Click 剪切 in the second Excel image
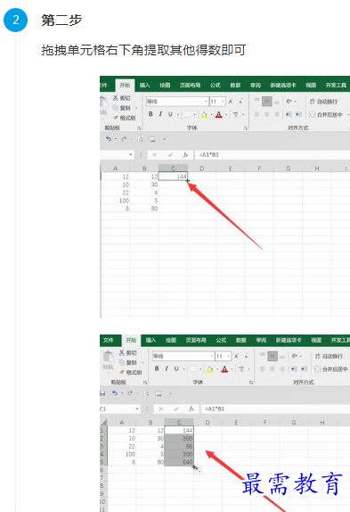Screen dimensions: 350x512 click(127, 352)
